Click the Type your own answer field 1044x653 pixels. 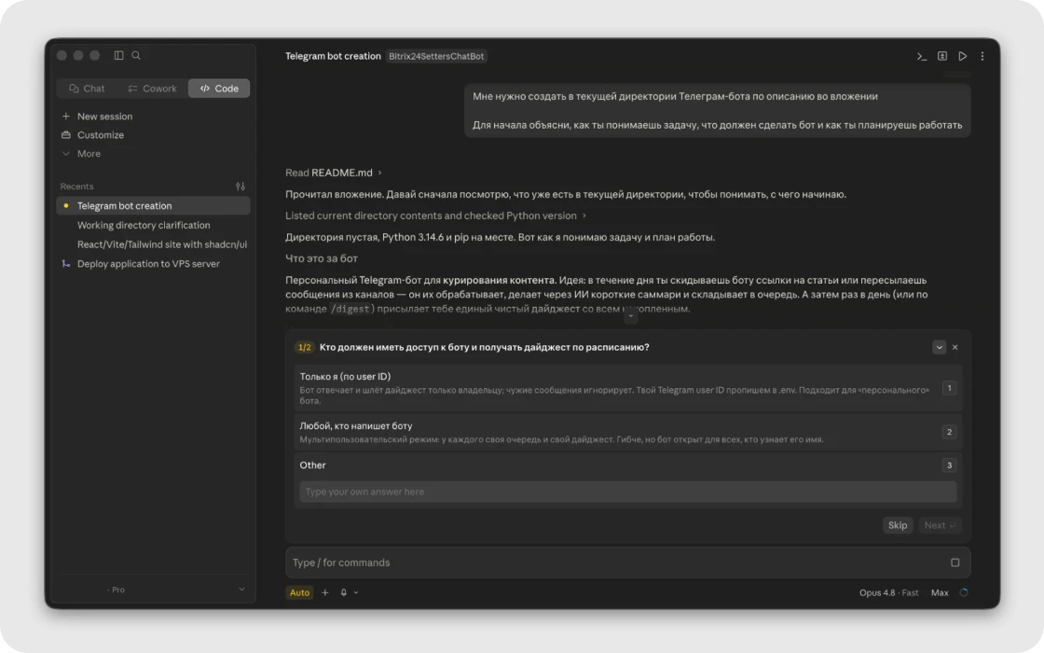pyautogui.click(x=628, y=492)
